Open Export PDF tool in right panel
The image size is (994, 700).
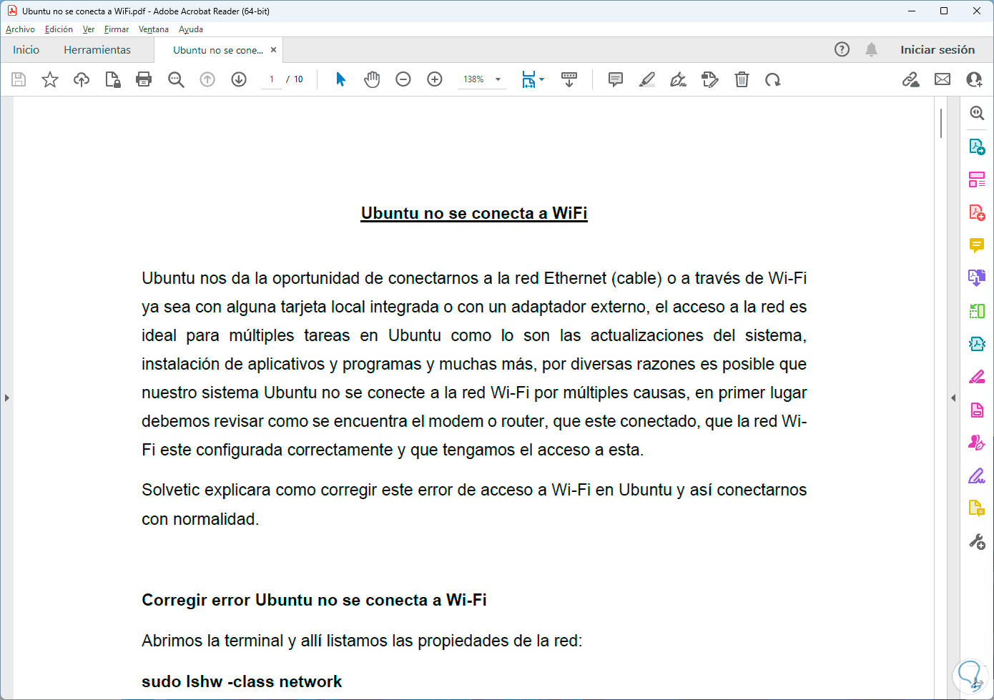tap(977, 147)
